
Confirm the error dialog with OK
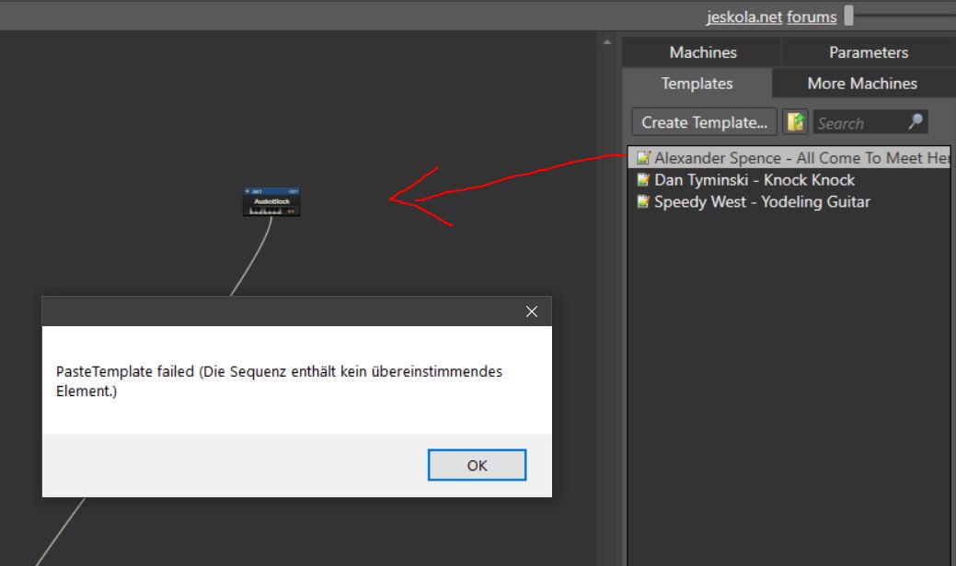(x=477, y=465)
